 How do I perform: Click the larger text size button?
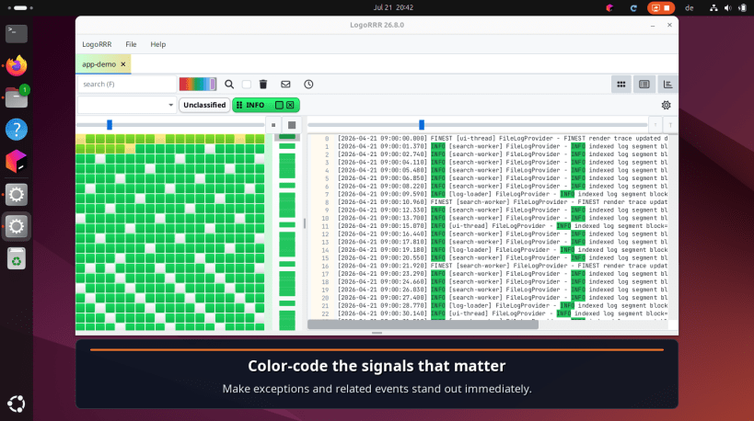click(x=670, y=125)
